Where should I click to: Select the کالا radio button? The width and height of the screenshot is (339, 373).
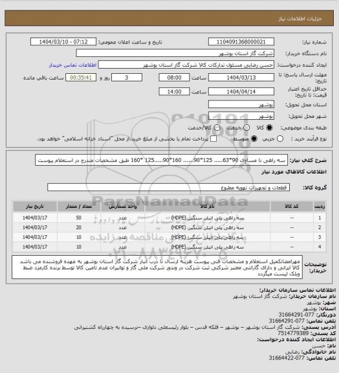coord(269,128)
